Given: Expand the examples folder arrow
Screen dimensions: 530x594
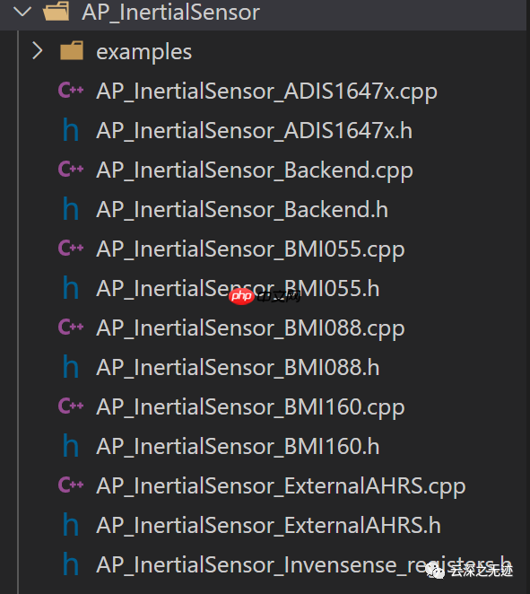Looking at the screenshot, I should click(x=37, y=51).
